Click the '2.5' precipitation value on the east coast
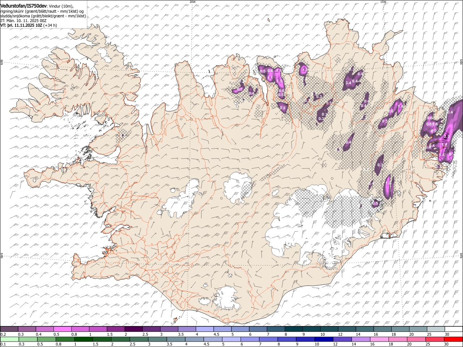This screenshot has width=463, height=347. point(446,136)
